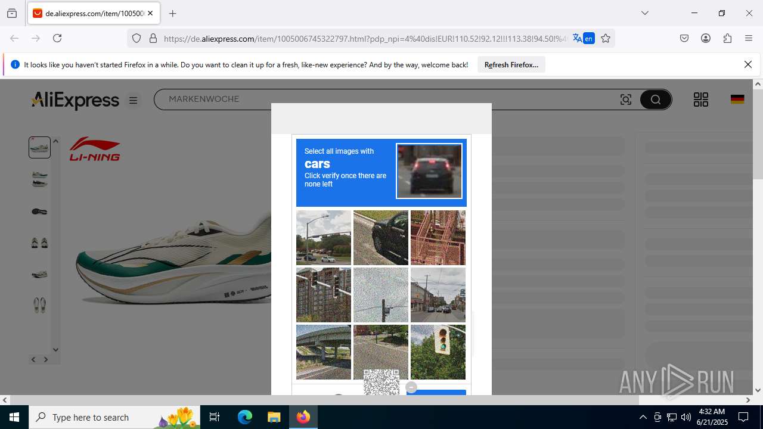The width and height of the screenshot is (763, 429).
Task: Select the fourth thumbnail showing shoe pair
Action: [39, 243]
